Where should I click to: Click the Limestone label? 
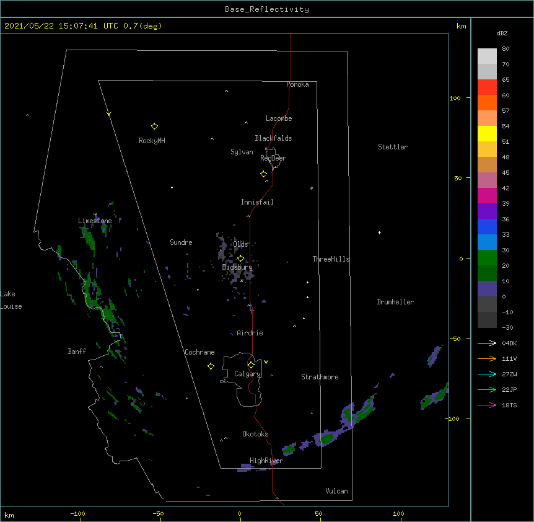95,221
